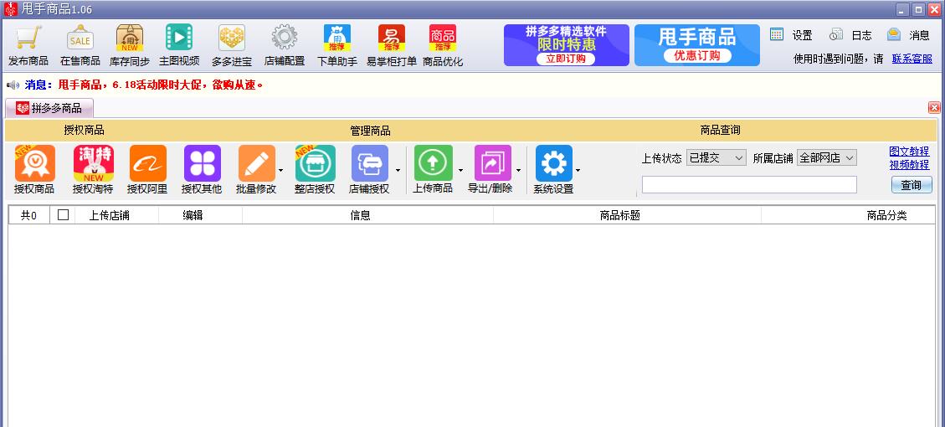Open the 日志 log icon

click(x=836, y=34)
